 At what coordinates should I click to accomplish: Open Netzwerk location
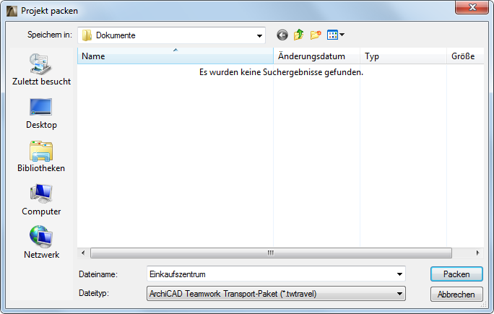[41, 243]
